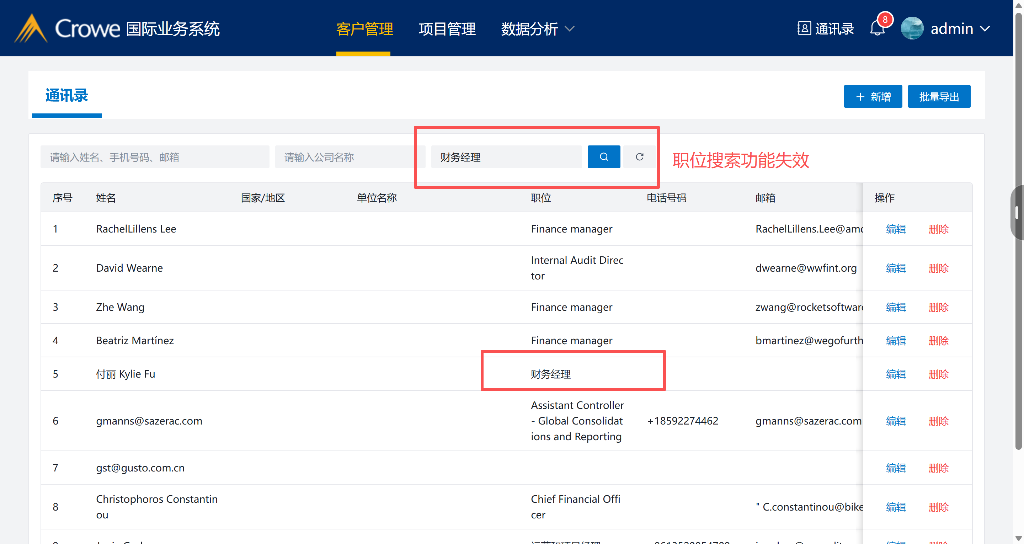
Task: Delete the Zhe Wang row
Action: click(x=938, y=307)
